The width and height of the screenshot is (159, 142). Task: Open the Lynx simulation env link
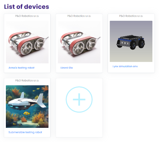click(x=125, y=66)
